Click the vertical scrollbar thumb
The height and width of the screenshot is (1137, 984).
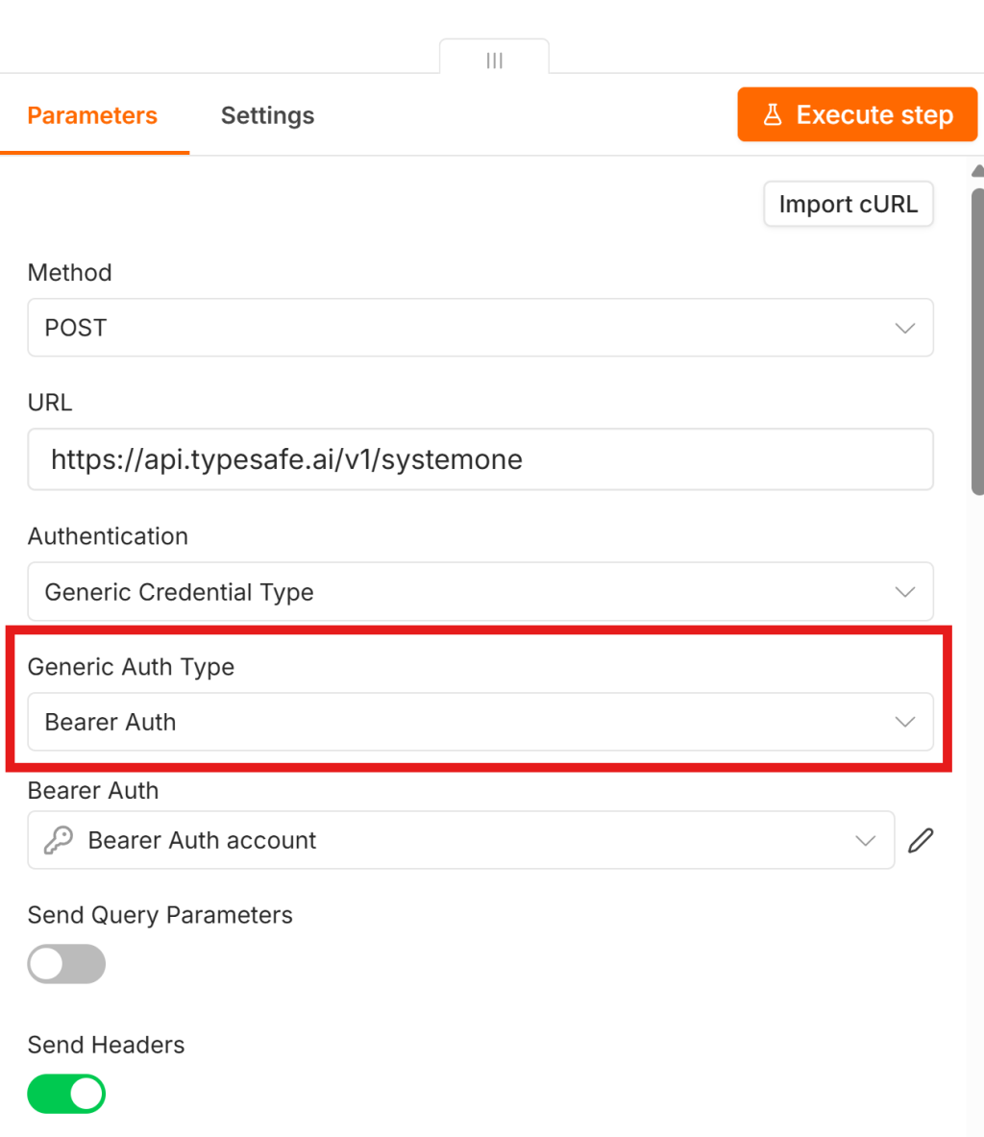(x=977, y=341)
